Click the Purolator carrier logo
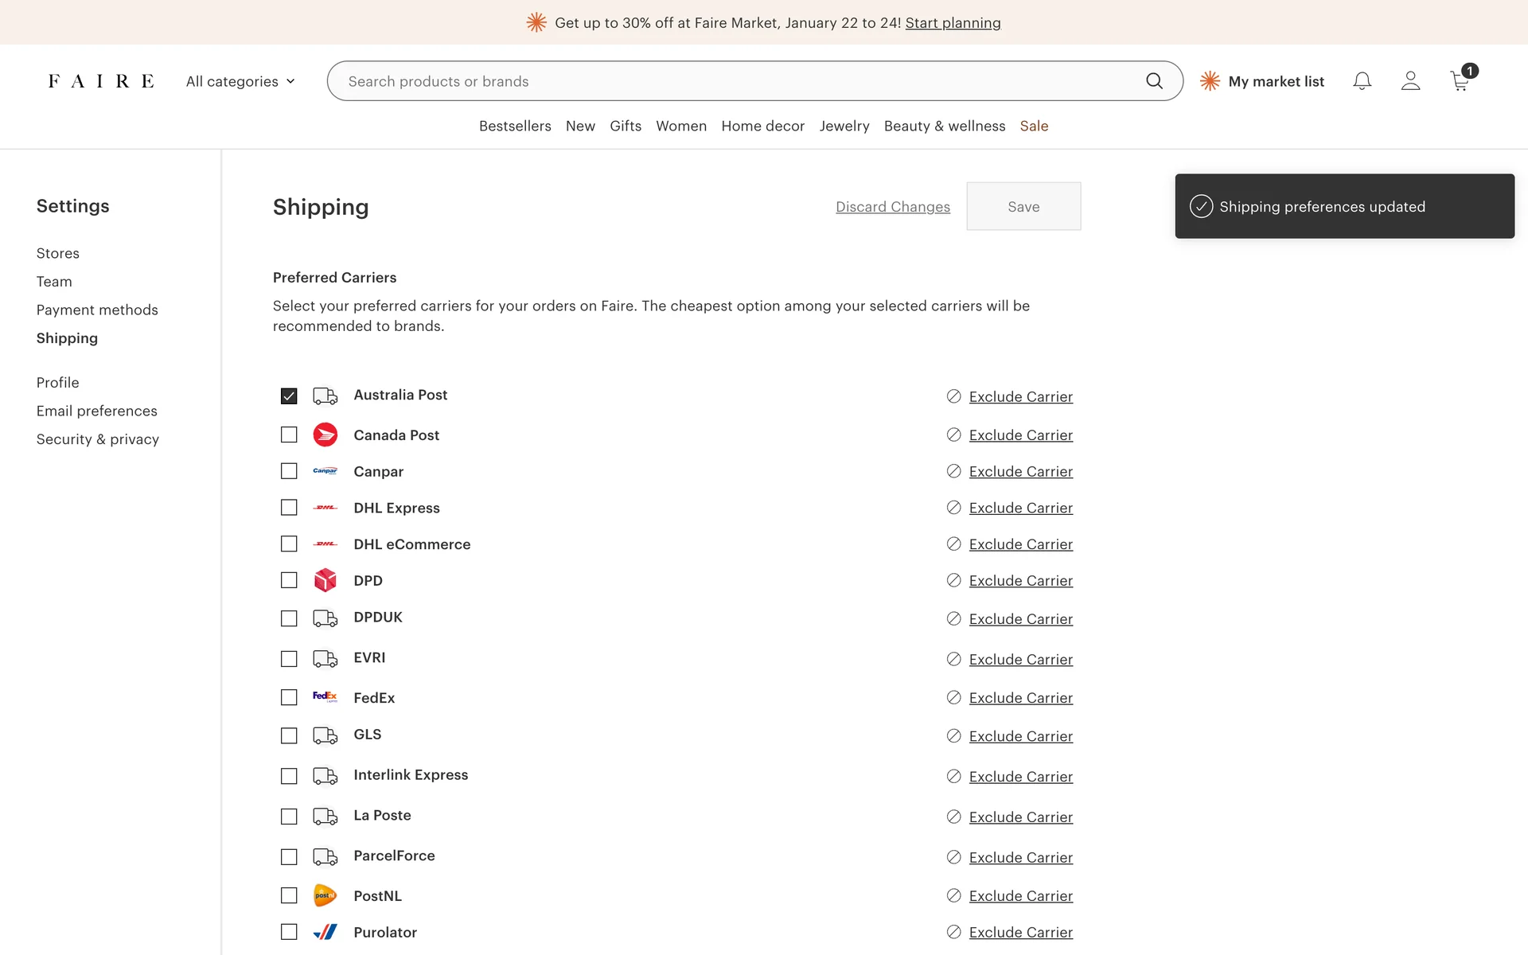Screen dimensions: 1528x955 click(x=325, y=932)
